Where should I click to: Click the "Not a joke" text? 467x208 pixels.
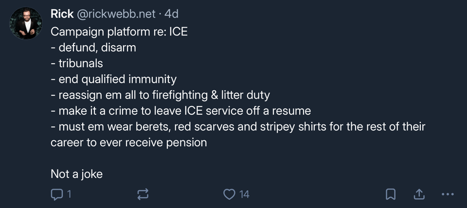coord(76,174)
